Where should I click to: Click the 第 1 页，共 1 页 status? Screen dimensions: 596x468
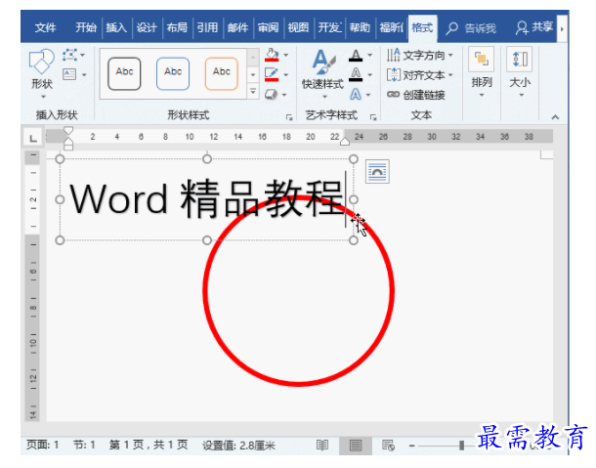tap(149, 445)
